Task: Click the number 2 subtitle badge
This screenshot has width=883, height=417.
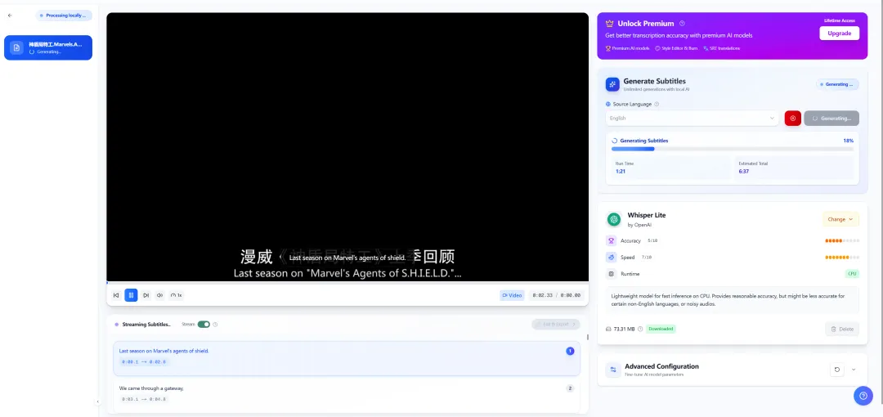Action: [x=570, y=388]
